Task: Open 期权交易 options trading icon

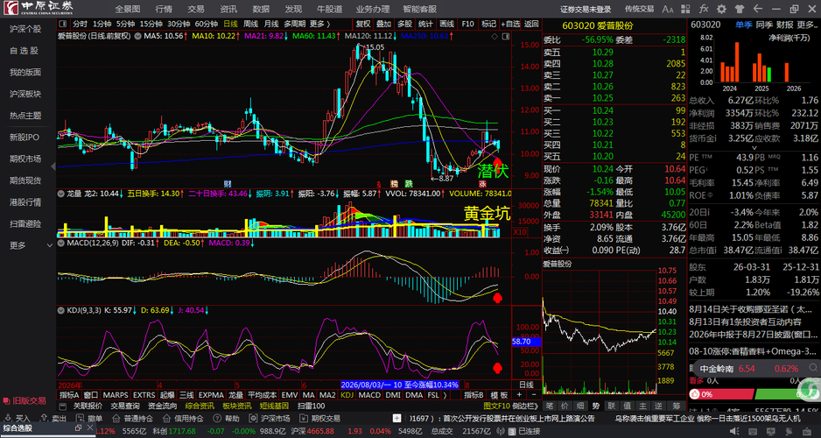Action: pos(303,419)
